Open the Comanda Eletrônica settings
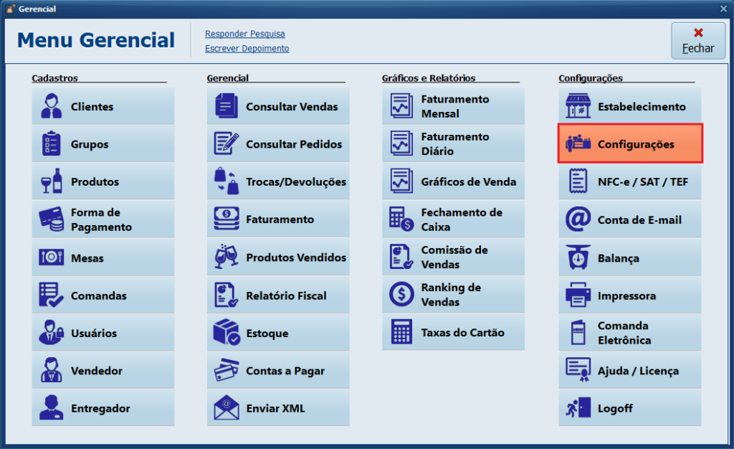This screenshot has height=449, width=734. point(629,332)
